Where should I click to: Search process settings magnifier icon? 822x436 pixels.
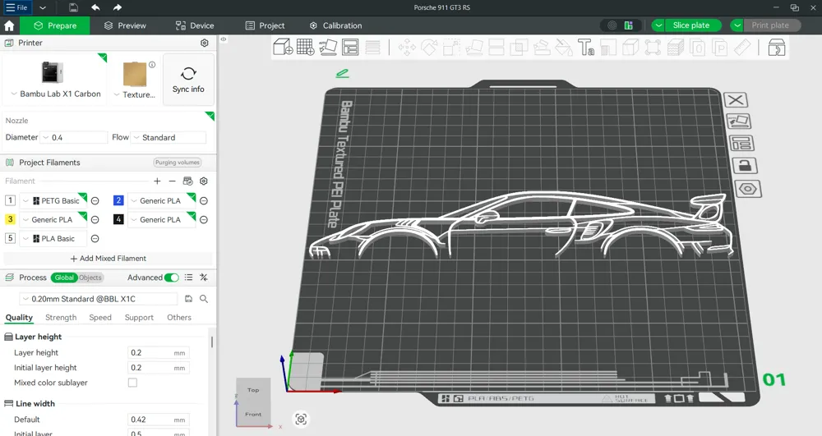pos(204,299)
